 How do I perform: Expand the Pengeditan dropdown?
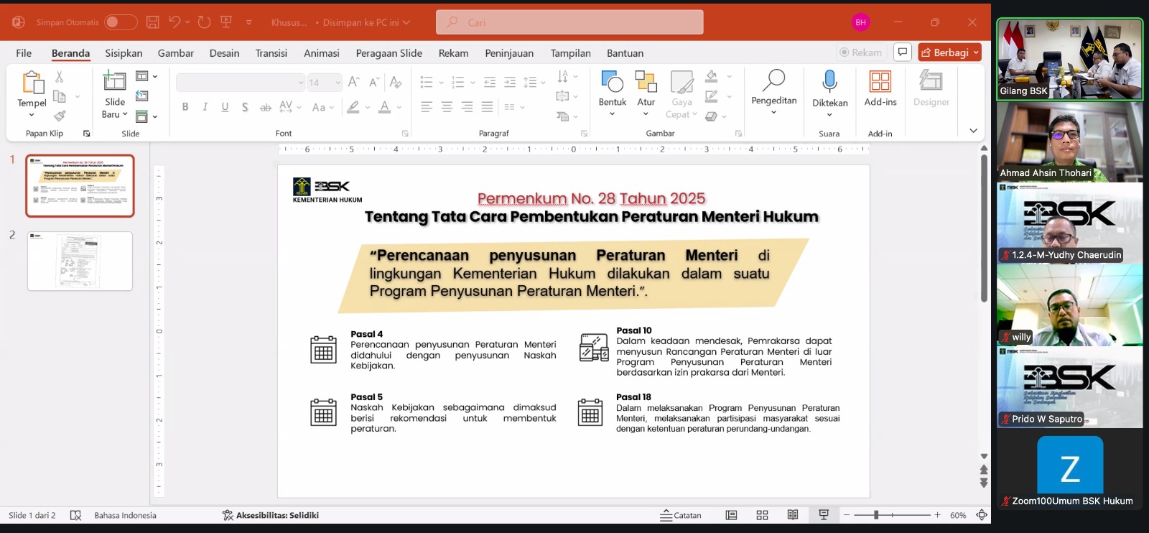pyautogui.click(x=773, y=112)
